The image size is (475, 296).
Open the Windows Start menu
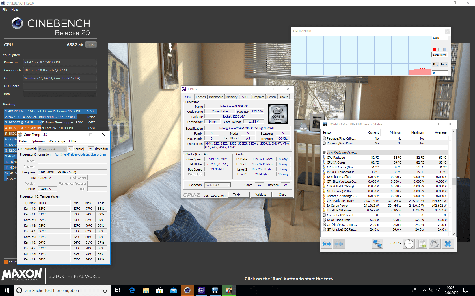[7, 290]
